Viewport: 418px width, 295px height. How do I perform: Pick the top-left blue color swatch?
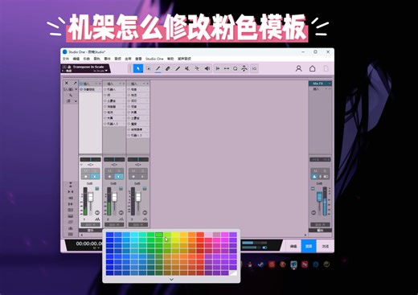(109, 235)
